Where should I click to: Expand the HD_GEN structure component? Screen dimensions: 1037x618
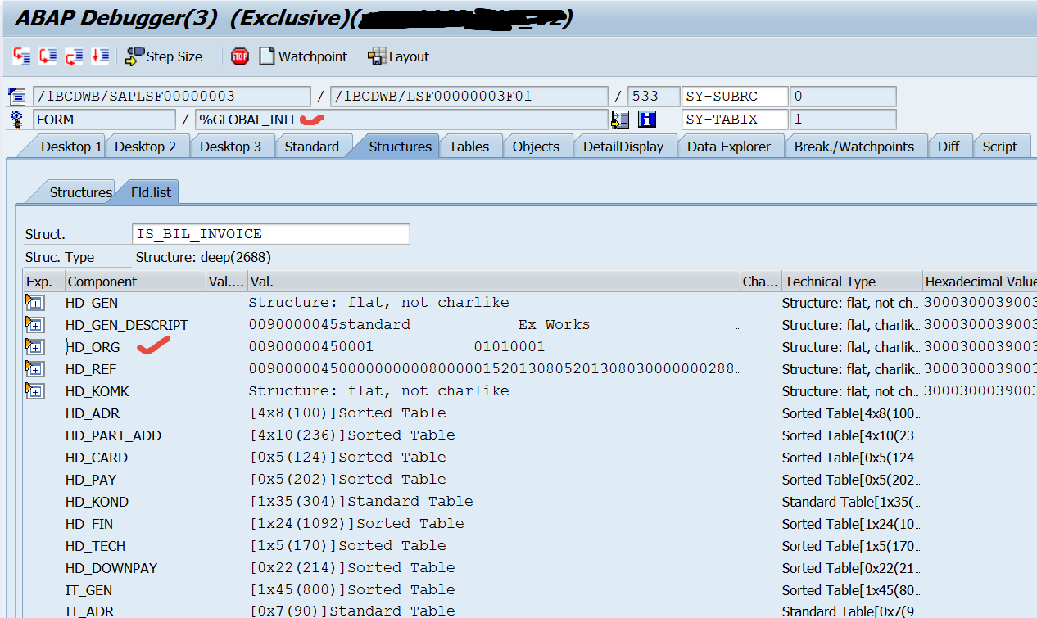pos(34,302)
